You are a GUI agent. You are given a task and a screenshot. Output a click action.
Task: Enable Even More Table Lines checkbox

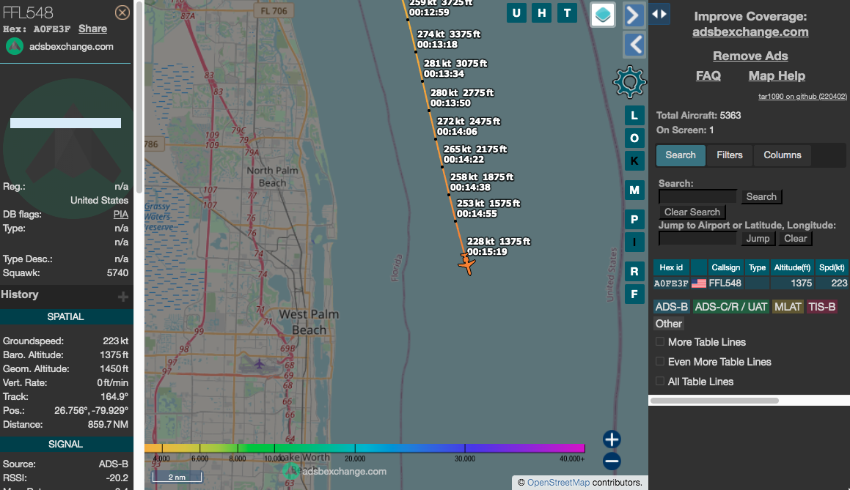(x=660, y=361)
